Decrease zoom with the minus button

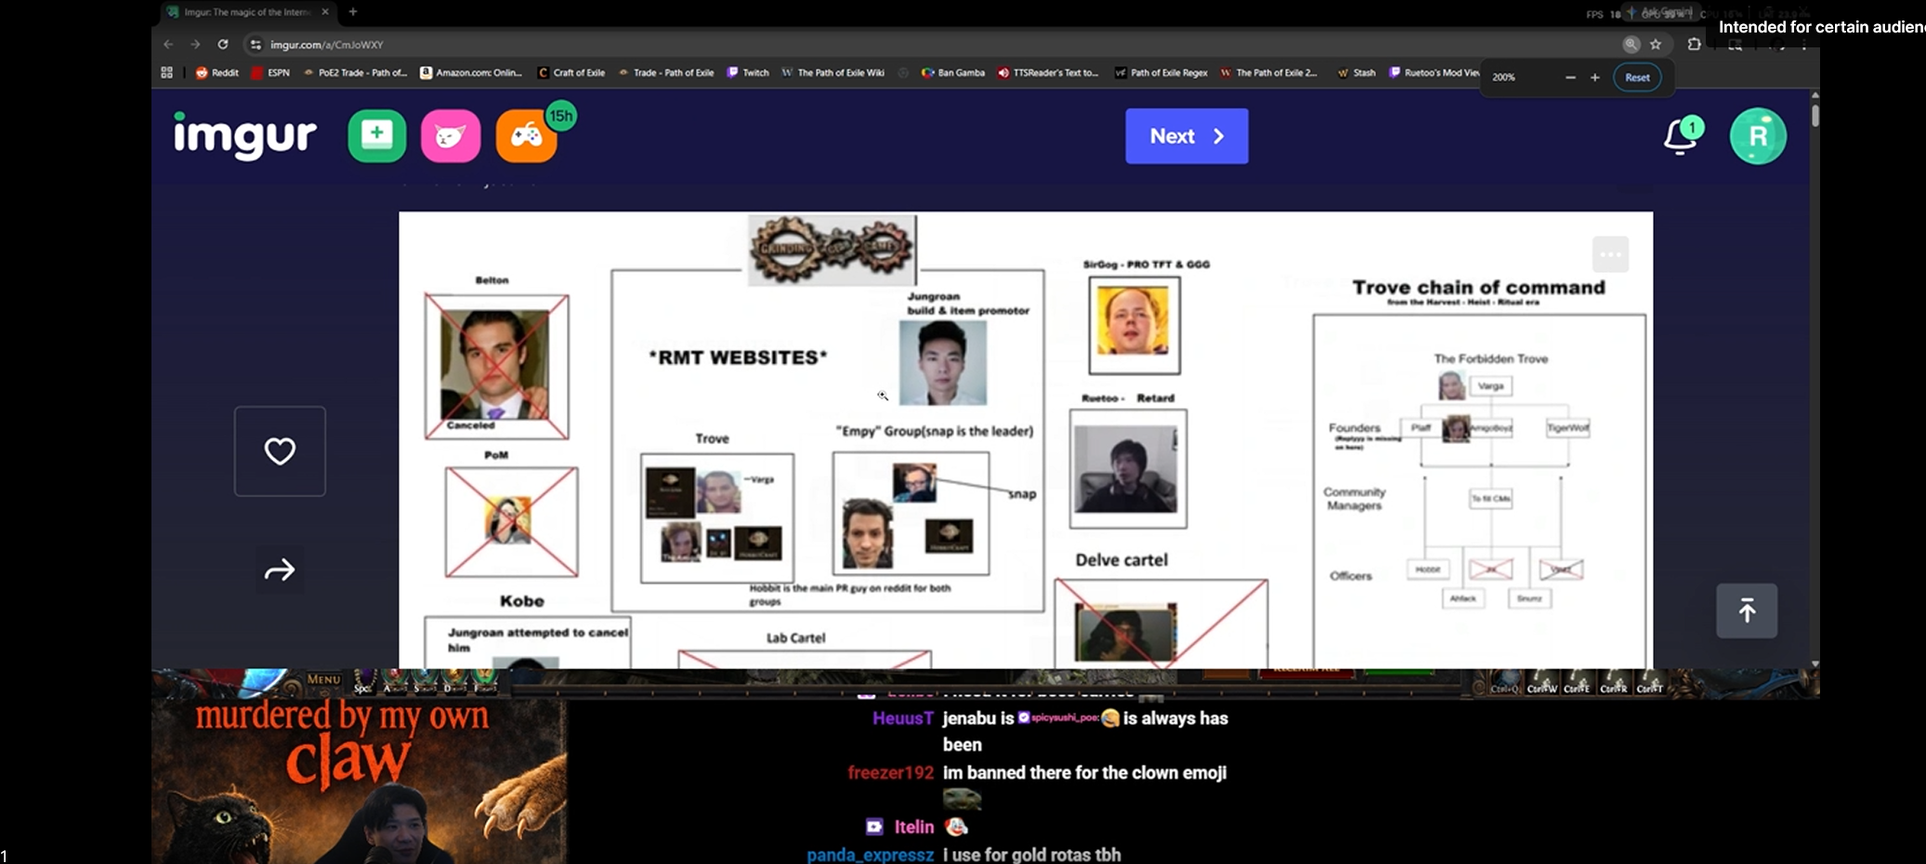pyautogui.click(x=1570, y=77)
